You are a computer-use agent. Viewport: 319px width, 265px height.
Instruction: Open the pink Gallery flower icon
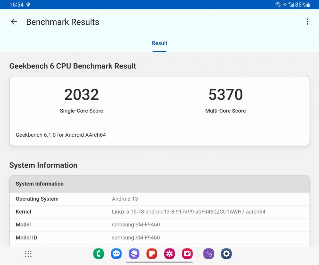169,254
